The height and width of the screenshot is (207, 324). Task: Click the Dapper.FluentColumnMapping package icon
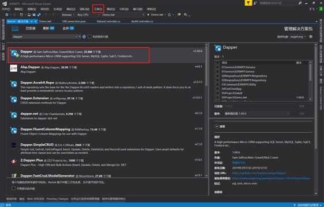pos(14,131)
